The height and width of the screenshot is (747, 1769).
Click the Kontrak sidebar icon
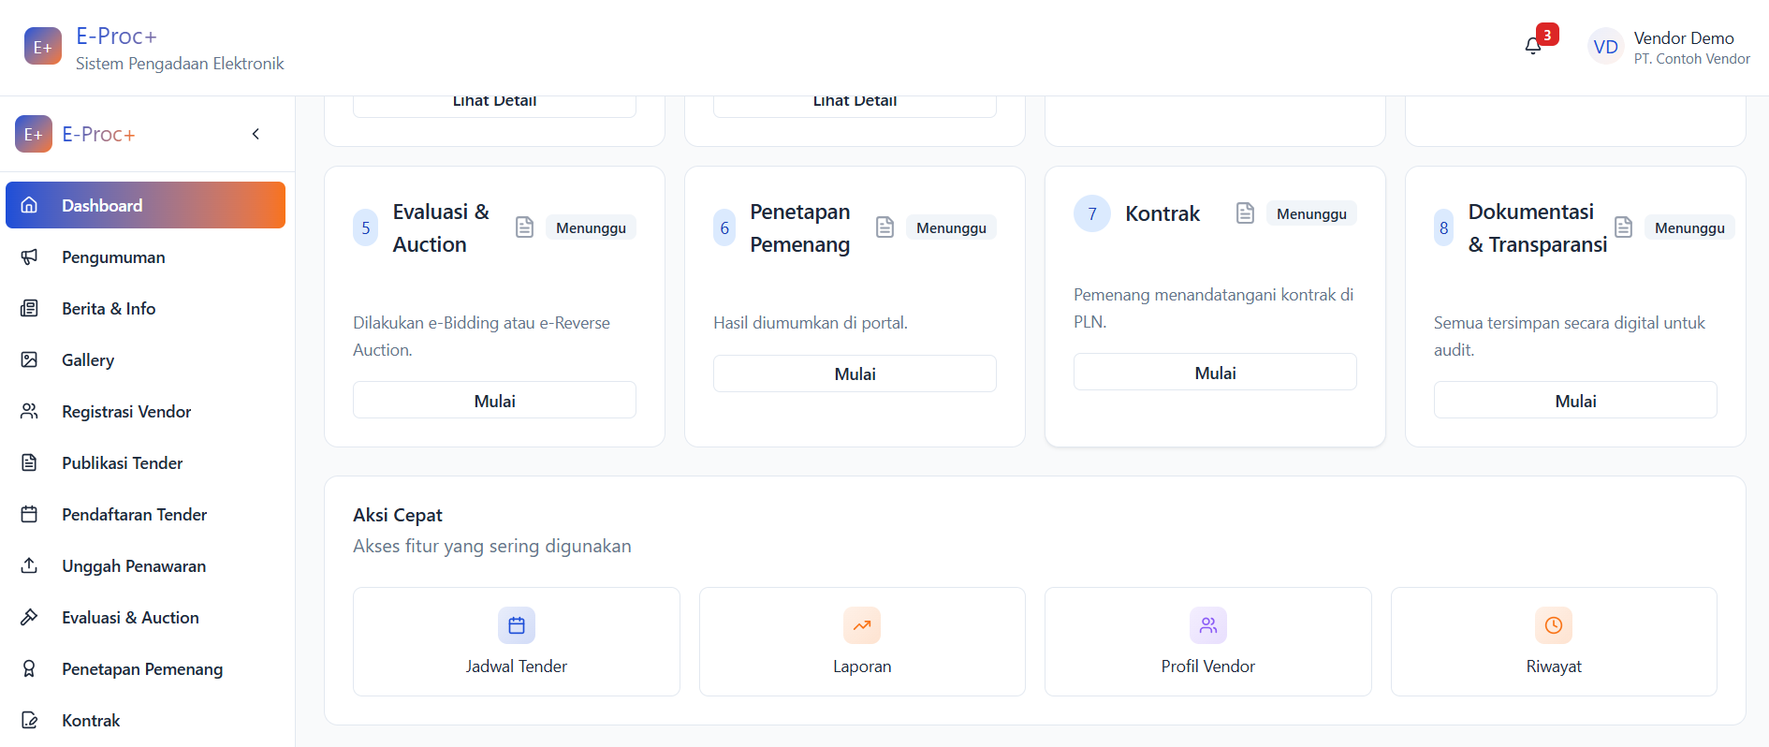[30, 721]
